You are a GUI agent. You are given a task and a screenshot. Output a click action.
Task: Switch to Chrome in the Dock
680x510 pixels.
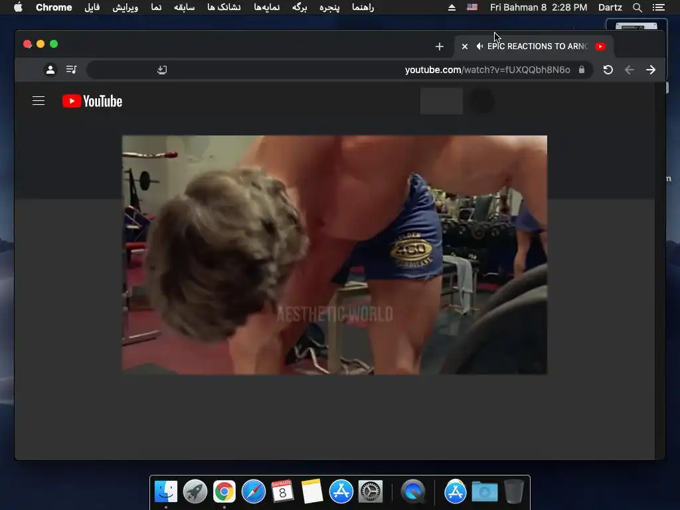224,491
